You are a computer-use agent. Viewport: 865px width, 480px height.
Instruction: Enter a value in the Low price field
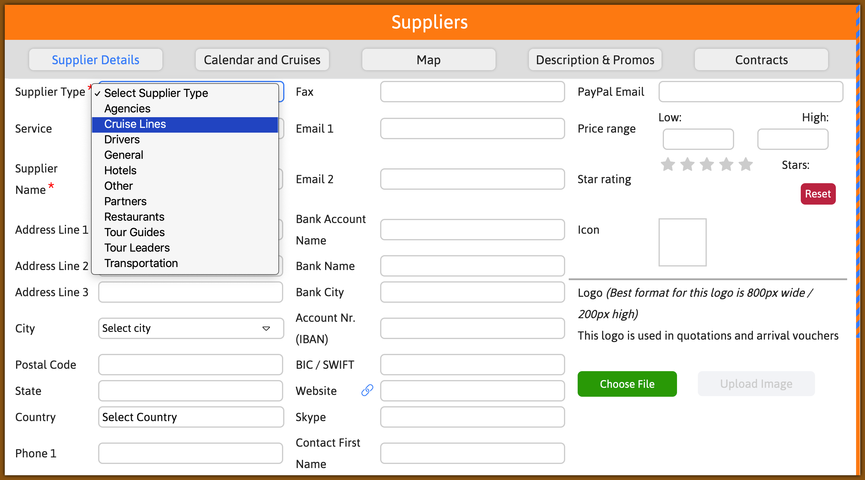click(698, 139)
